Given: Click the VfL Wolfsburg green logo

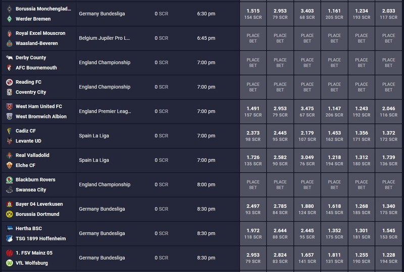Looking at the screenshot, I should [9, 263].
